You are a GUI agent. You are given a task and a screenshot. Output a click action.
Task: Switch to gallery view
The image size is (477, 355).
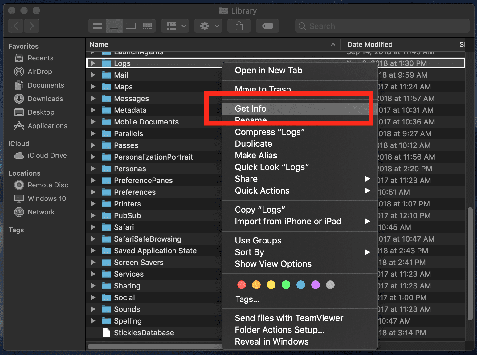(x=147, y=26)
